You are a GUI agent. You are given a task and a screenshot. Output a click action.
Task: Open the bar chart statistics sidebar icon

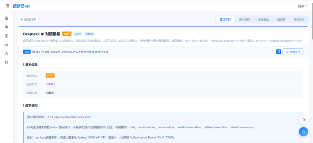tap(7, 45)
